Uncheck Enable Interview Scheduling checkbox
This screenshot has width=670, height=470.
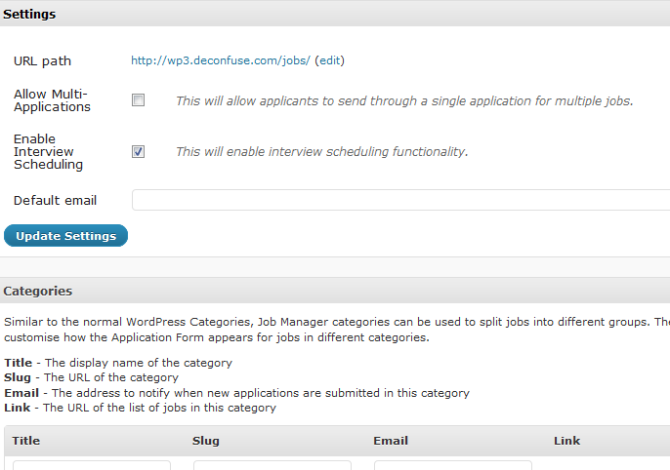click(138, 151)
